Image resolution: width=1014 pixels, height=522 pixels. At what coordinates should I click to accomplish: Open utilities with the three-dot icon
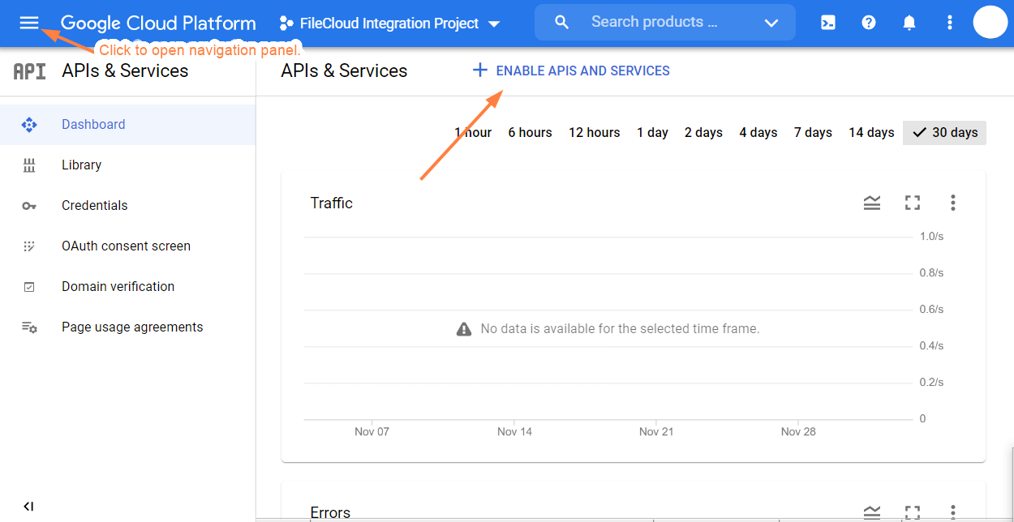click(949, 22)
